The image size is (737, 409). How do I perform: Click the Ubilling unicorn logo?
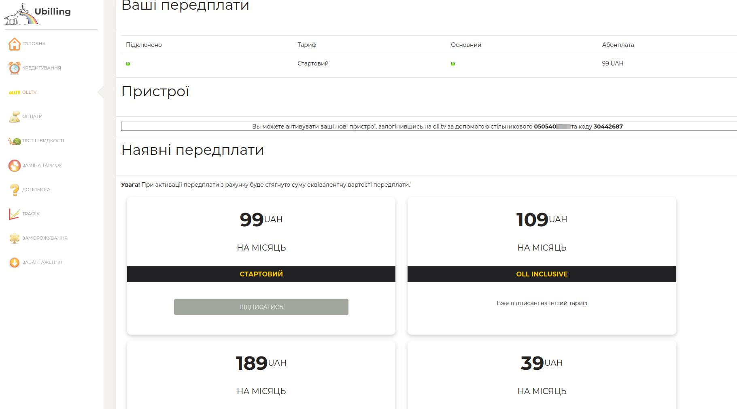22,15
